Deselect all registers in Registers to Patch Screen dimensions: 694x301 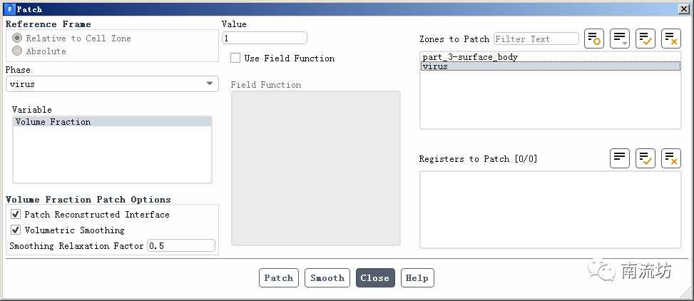point(671,158)
